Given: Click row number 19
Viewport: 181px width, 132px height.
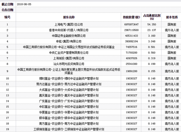Looking at the screenshot, I should (7, 129).
